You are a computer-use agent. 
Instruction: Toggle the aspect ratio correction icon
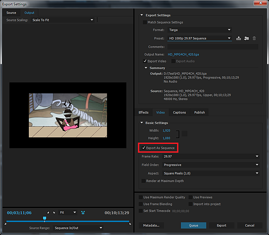pyautogui.click(x=83, y=213)
